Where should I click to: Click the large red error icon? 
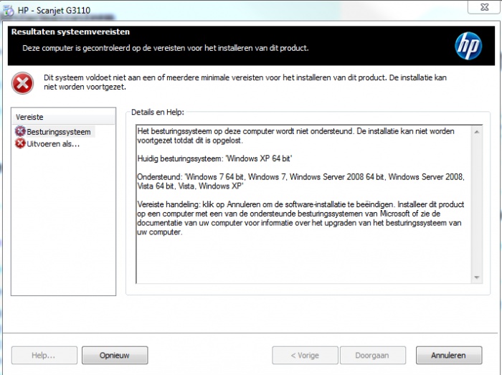point(22,83)
